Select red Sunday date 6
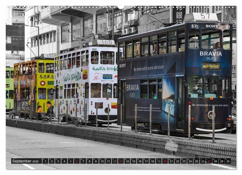 point(77,161)
